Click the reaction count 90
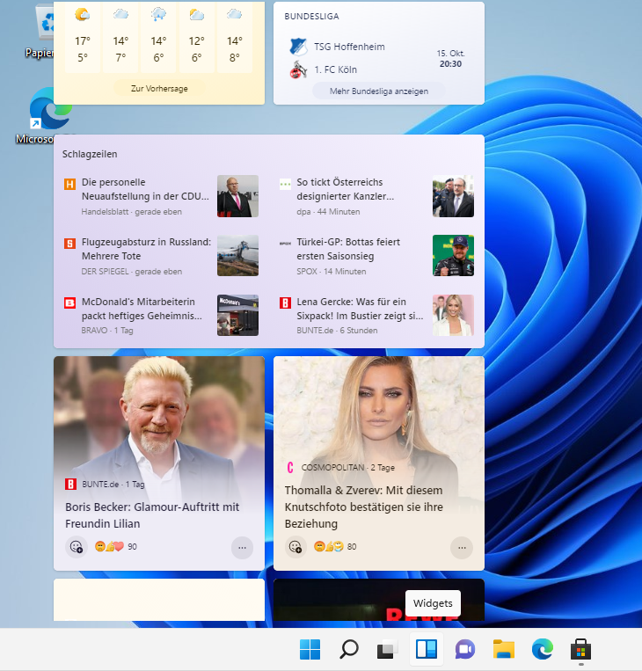Screen dimensions: 642x671 pos(132,547)
